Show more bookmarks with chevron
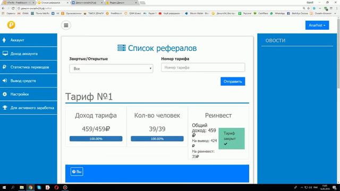This screenshot has width=340, height=191. click(x=335, y=13)
